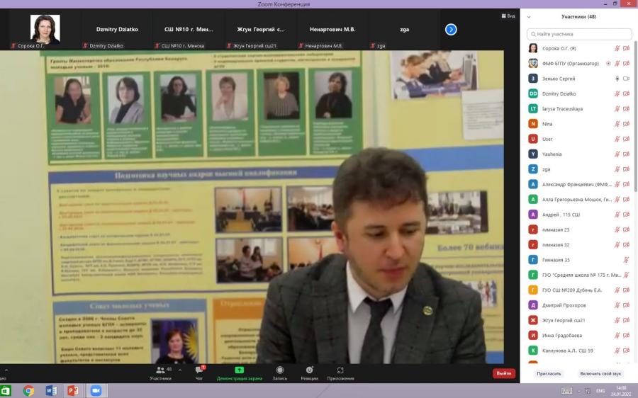Open the Приложения apps icon

click(340, 370)
